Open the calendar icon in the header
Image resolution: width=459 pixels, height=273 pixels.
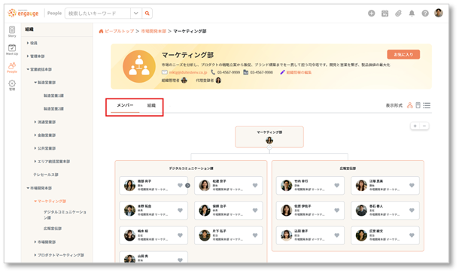[385, 14]
